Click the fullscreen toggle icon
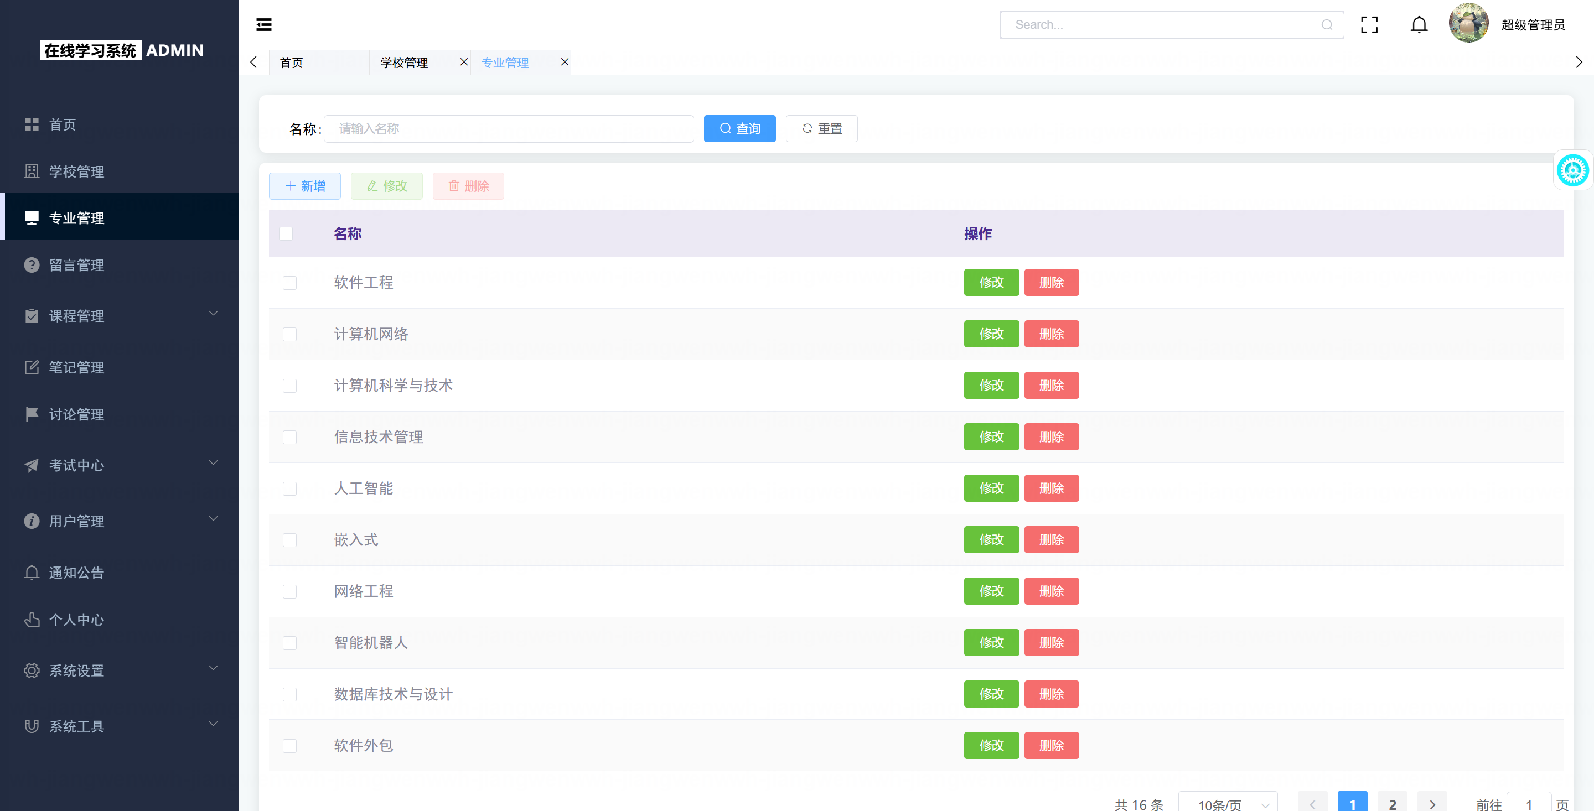 tap(1369, 25)
